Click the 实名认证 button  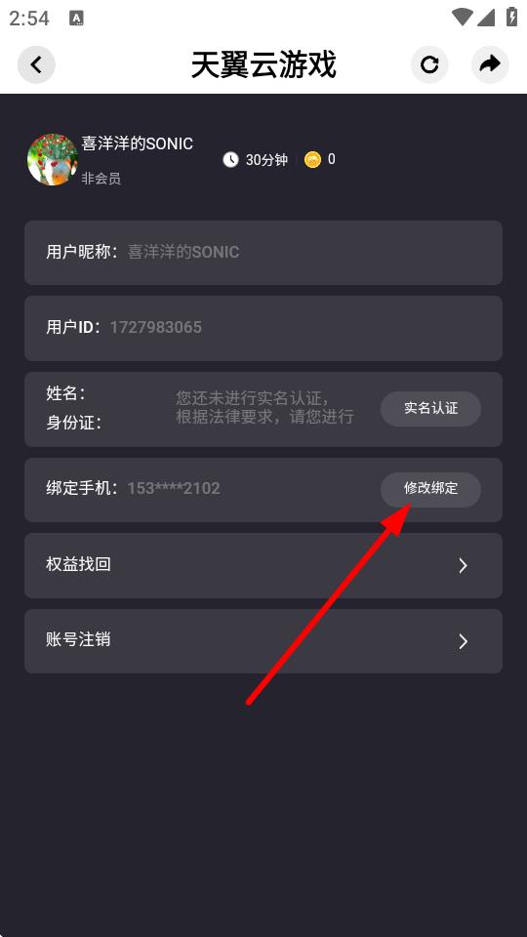(430, 409)
